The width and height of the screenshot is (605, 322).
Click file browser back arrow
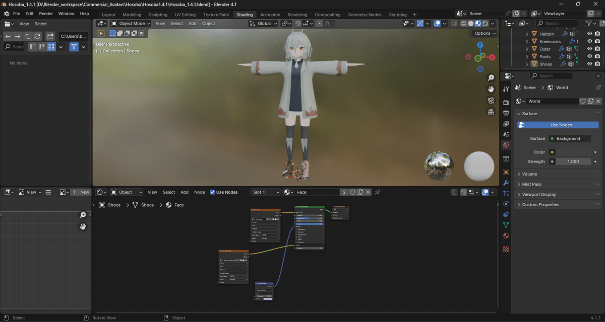click(x=8, y=36)
